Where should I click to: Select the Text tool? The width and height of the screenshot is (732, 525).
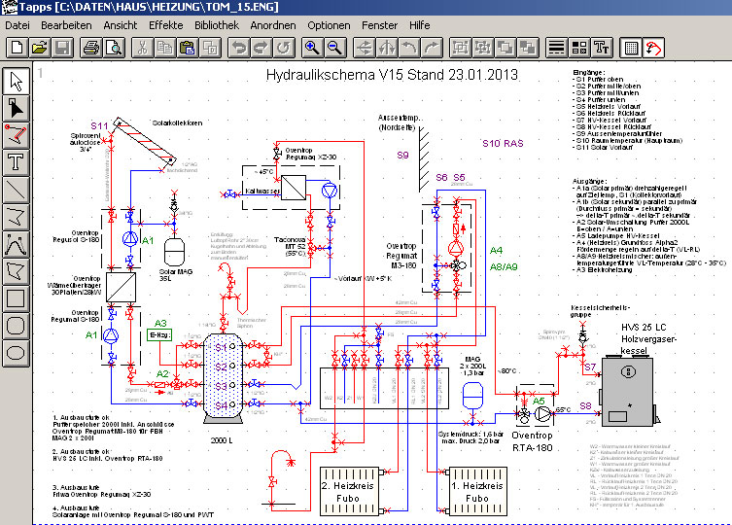[x=17, y=160]
